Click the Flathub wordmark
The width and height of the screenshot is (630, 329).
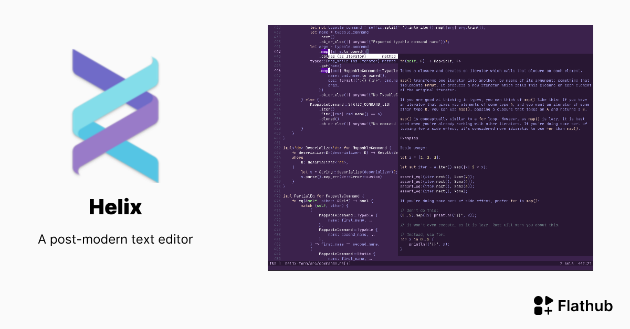(584, 306)
